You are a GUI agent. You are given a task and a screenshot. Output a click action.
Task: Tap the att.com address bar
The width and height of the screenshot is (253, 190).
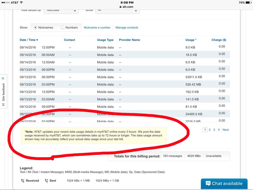pos(126,7)
